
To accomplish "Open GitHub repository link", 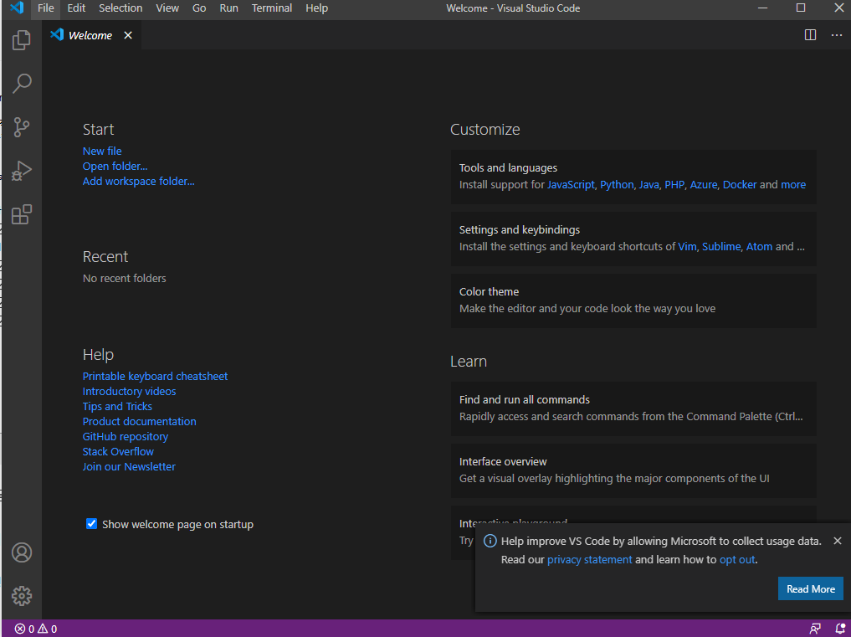I will point(126,437).
